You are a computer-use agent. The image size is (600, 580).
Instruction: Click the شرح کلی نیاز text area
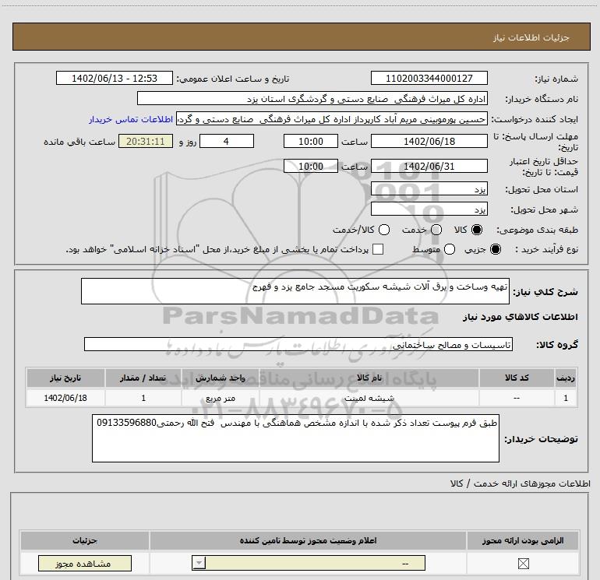295,291
